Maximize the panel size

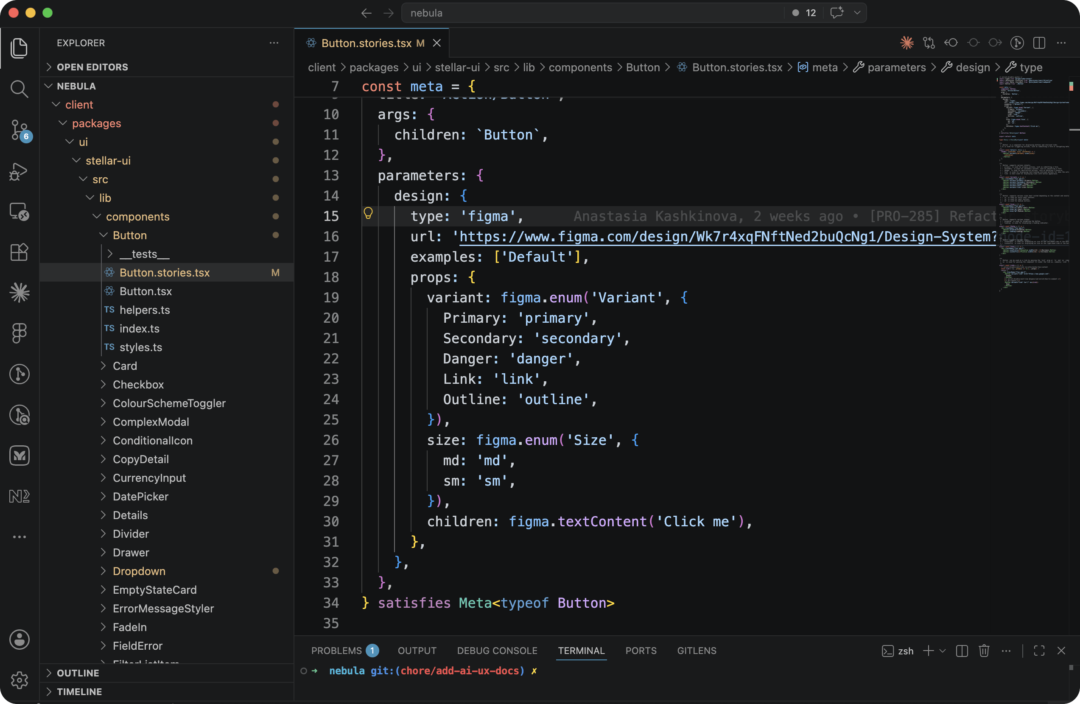(1039, 651)
